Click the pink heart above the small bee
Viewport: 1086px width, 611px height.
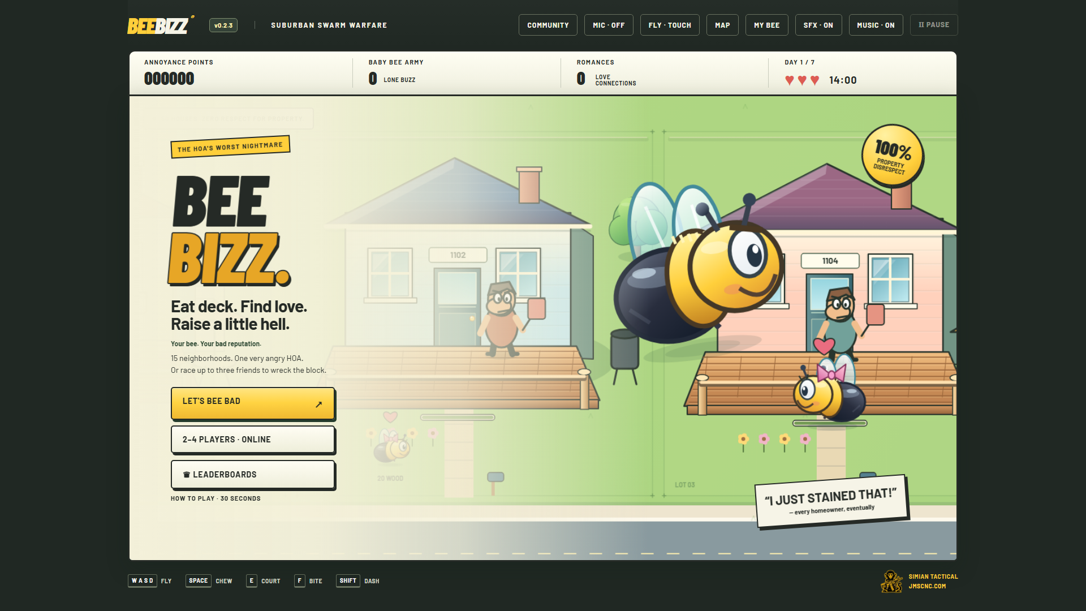[824, 345]
